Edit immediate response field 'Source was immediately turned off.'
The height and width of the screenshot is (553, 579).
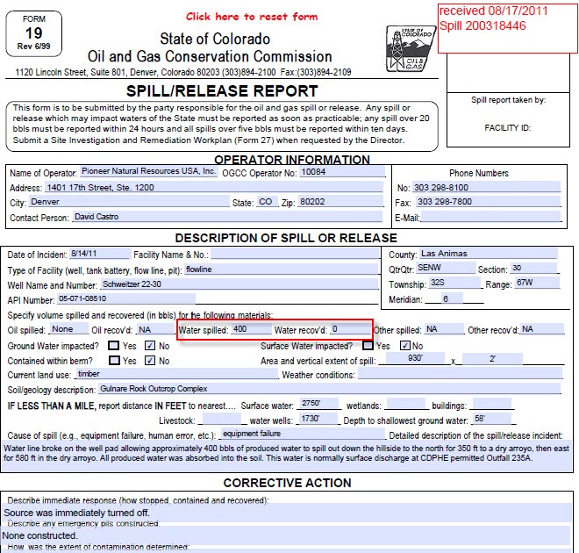point(287,513)
